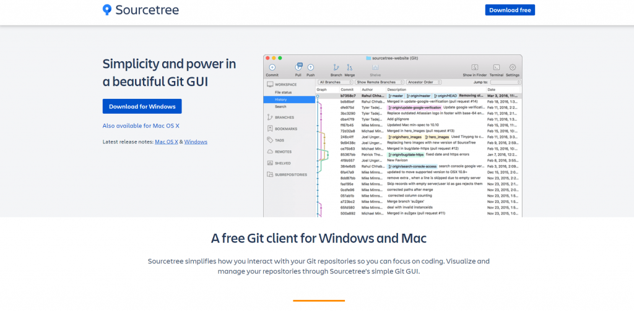Open the All Branches dropdown
The height and width of the screenshot is (311, 634).
click(336, 82)
